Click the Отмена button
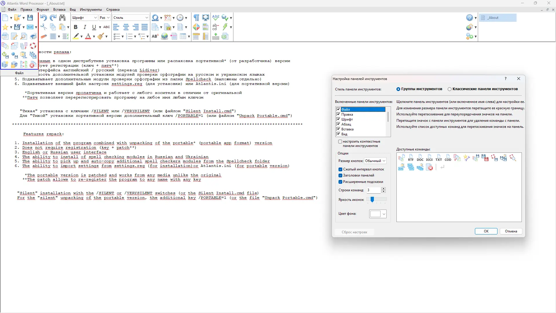This screenshot has height=313, width=556. 511,231
